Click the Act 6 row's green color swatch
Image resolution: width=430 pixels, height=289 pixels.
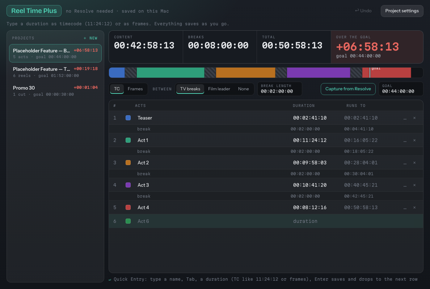pos(128,221)
